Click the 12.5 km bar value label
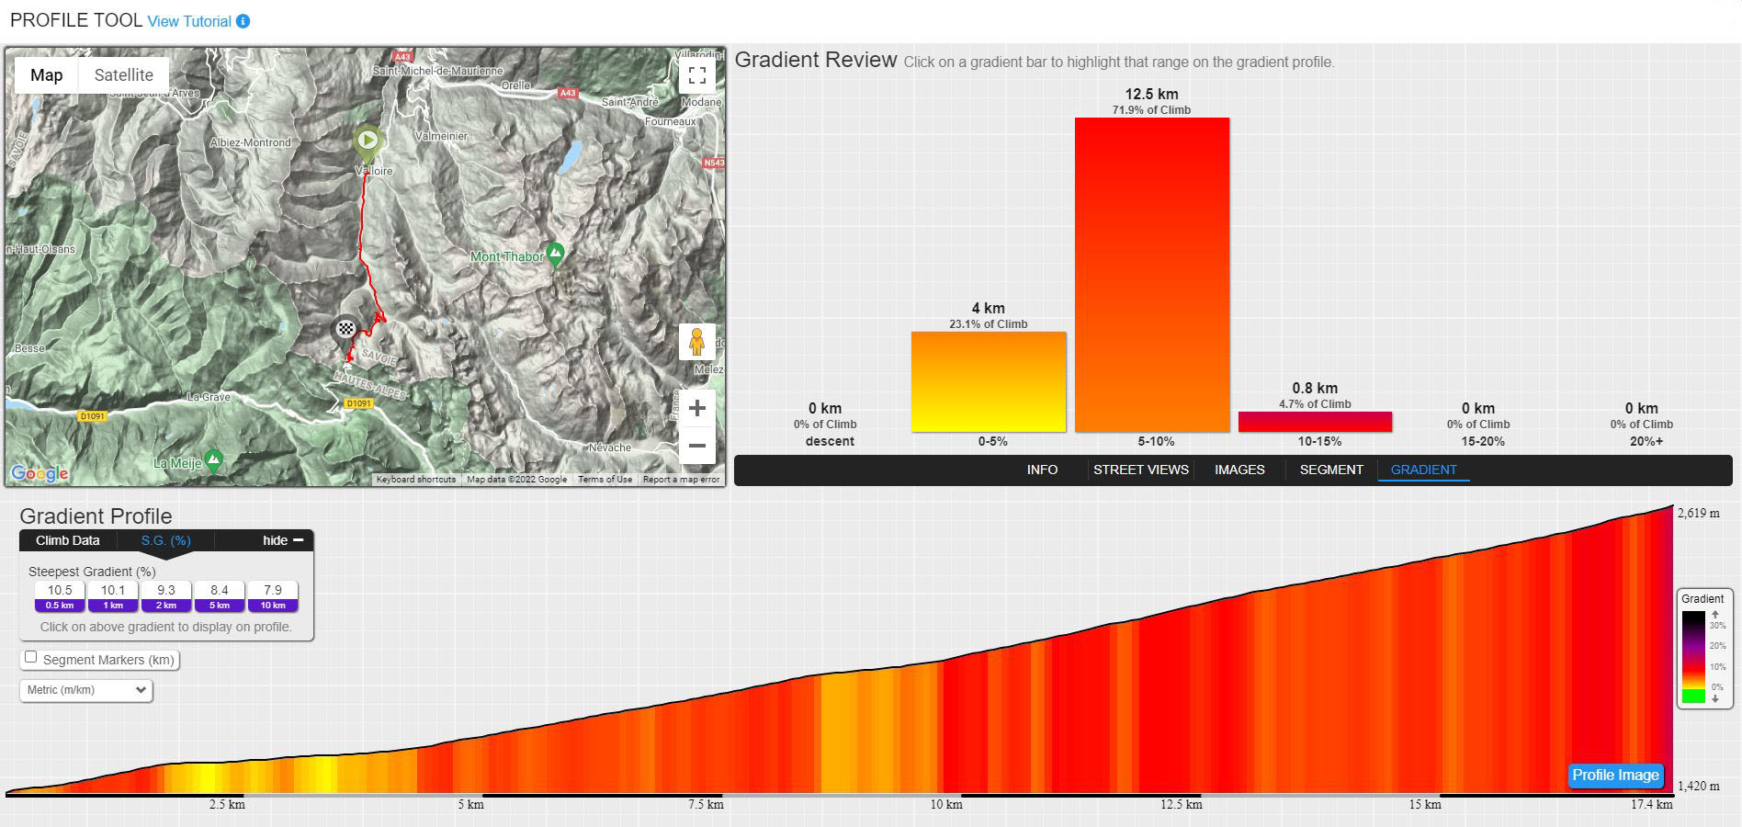Viewport: 1742px width, 827px height. pyautogui.click(x=1151, y=94)
